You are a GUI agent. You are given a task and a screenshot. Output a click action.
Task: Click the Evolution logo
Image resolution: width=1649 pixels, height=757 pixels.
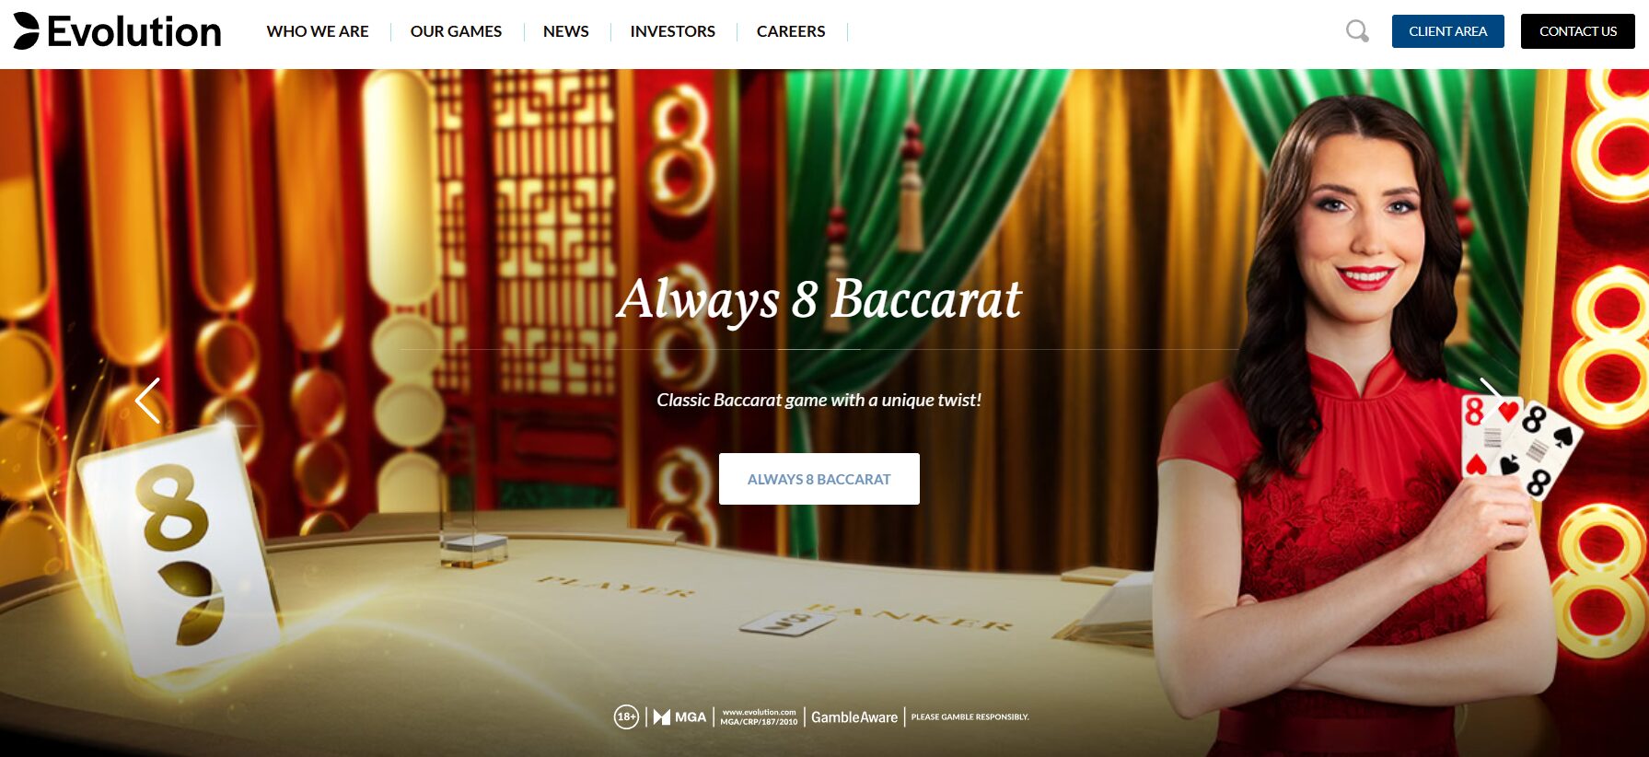click(x=117, y=31)
